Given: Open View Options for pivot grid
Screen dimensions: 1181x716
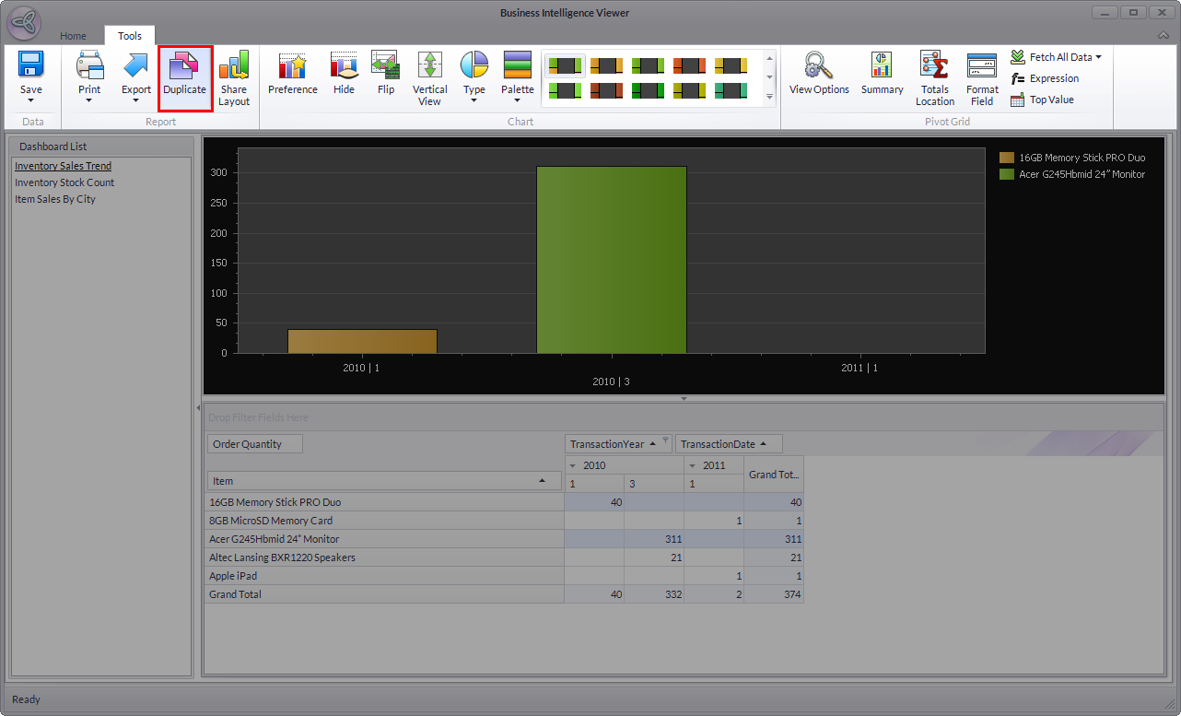Looking at the screenshot, I should tap(818, 74).
